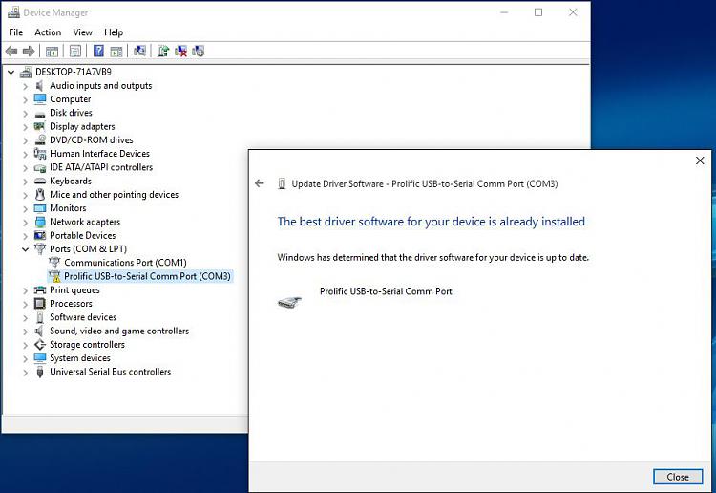The image size is (716, 493).
Task: Click the Print queues printer icon
Action: [x=40, y=290]
